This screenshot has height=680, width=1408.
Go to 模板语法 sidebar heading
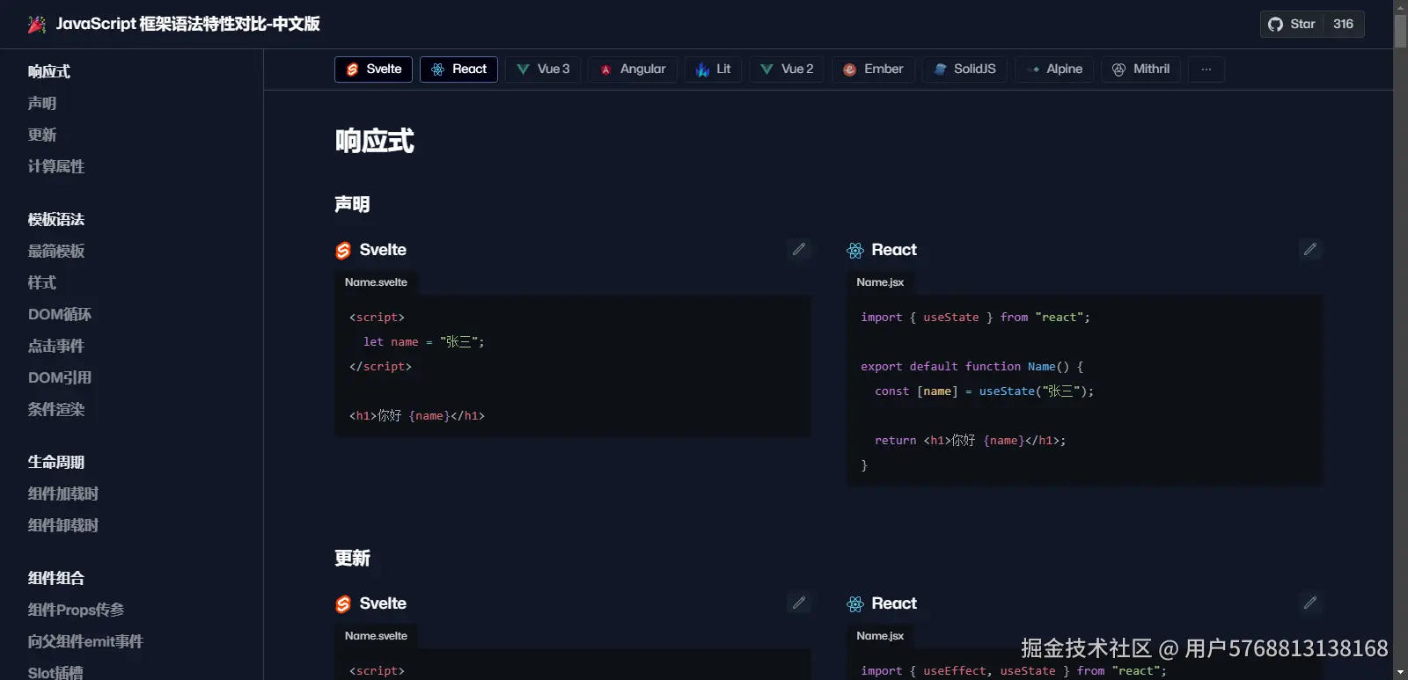pos(56,219)
